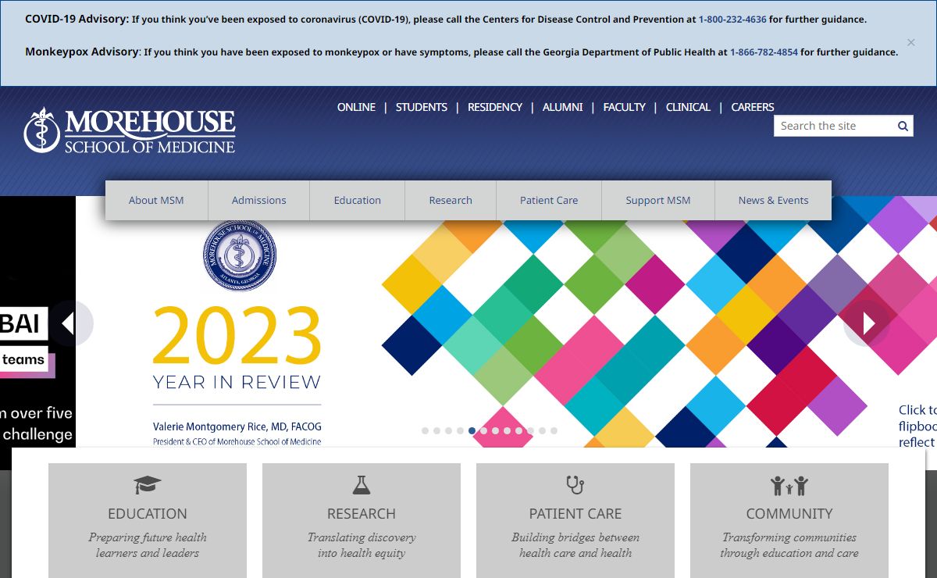The image size is (937, 578).
Task: Click CDC phone number 1-800-232-4636
Action: point(732,20)
